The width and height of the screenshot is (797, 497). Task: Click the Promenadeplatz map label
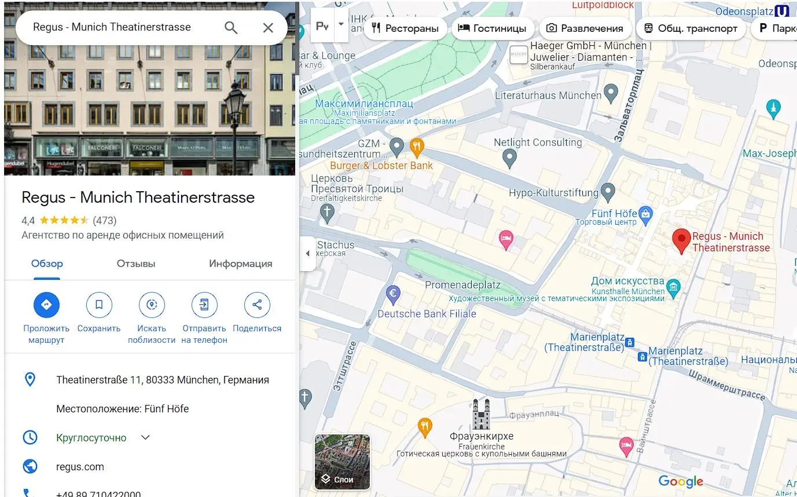point(462,285)
